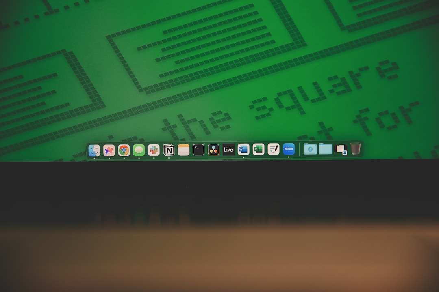The width and height of the screenshot is (439, 292).
Task: Open DaVinci Resolve
Action: 213,150
